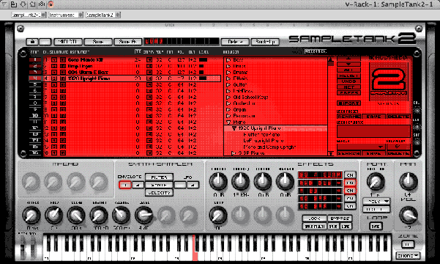Expand the Guitar category
The width and height of the screenshot is (440, 264).
pyautogui.click(x=228, y=84)
